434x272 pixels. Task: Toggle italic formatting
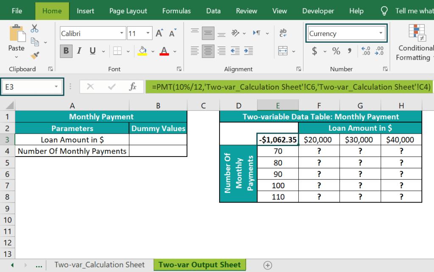tap(79, 51)
